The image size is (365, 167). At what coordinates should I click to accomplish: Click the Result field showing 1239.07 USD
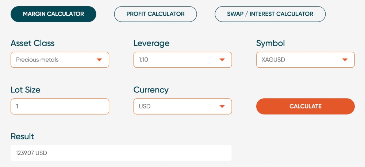121,153
